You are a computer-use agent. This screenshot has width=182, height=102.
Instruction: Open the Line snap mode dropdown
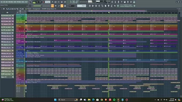(x=71, y=6)
